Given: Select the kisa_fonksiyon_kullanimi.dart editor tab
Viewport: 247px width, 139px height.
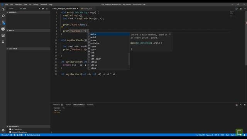Looking at the screenshot, I should [x=65, y=8].
